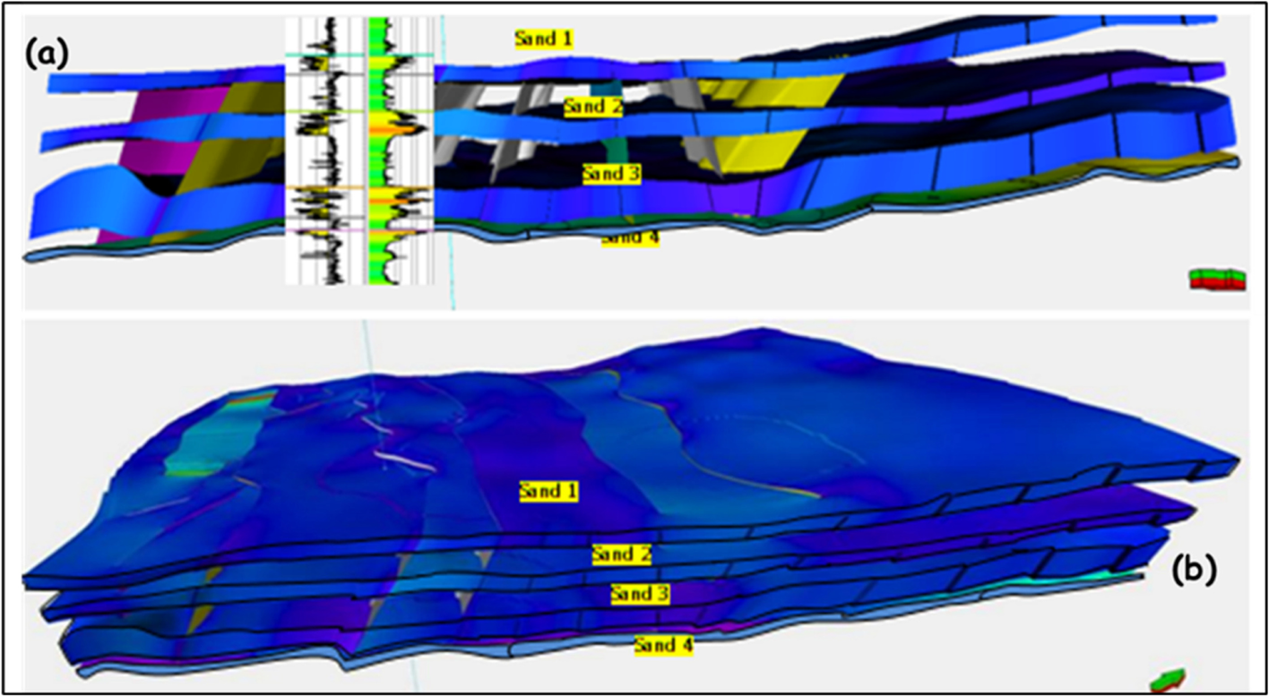
Task: Click the panel label (b)
Action: click(x=1196, y=572)
